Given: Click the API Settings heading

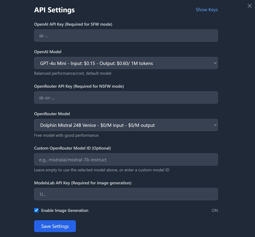Looking at the screenshot, I should click(54, 10).
